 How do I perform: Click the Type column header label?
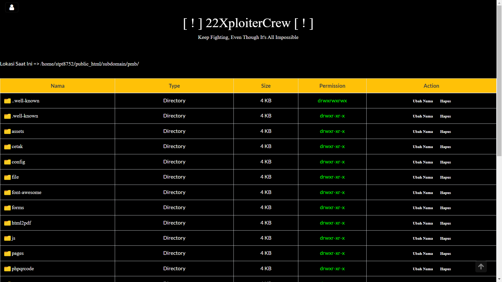click(x=174, y=85)
